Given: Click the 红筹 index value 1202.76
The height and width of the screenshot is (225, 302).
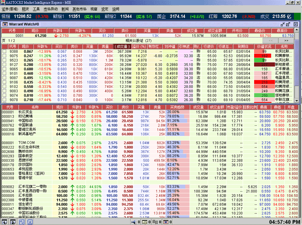Looking at the screenshot, I should click(230, 16).
